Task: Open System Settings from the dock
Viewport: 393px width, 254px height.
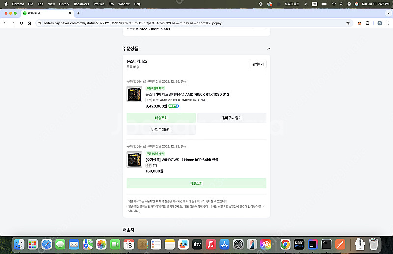Action: pyautogui.click(x=238, y=244)
